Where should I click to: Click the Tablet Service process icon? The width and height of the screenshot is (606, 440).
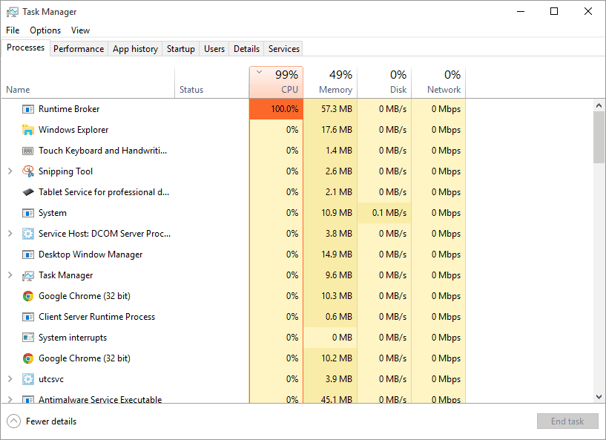click(x=28, y=191)
